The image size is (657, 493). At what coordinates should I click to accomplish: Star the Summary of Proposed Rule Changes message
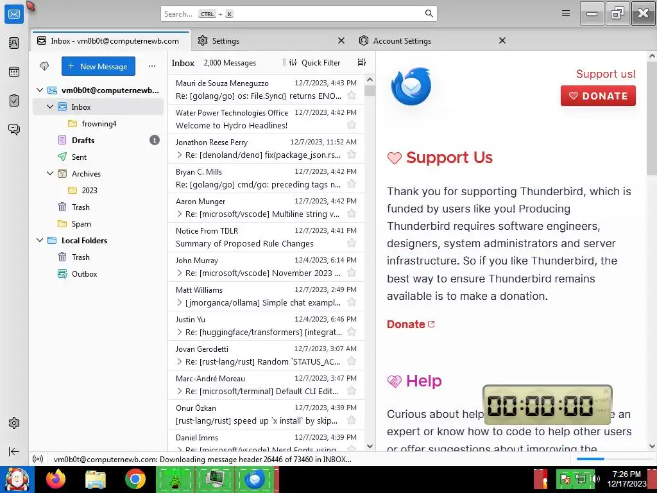point(352,243)
